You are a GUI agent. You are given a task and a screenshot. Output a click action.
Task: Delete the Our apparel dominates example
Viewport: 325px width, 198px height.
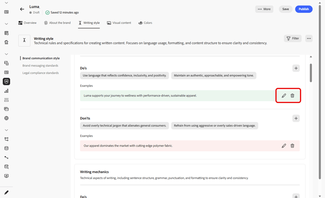292,146
